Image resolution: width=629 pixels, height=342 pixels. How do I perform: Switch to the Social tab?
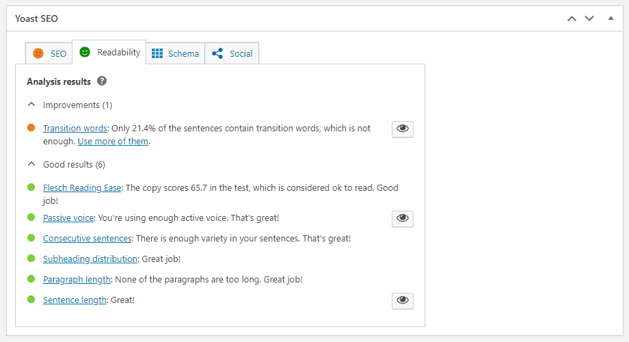pos(232,53)
